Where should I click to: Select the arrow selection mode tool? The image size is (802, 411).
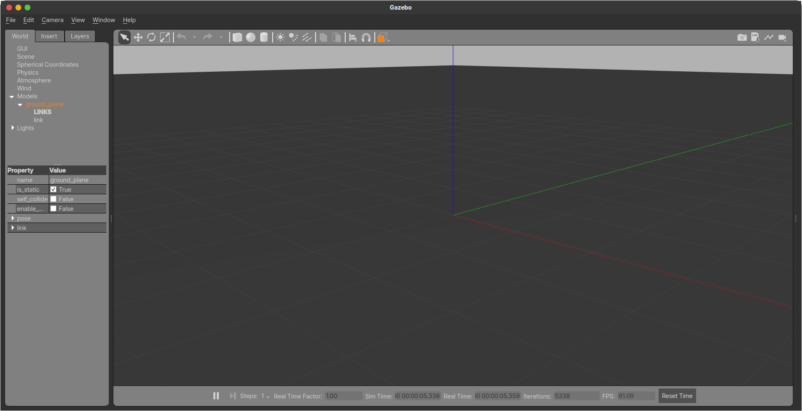124,38
